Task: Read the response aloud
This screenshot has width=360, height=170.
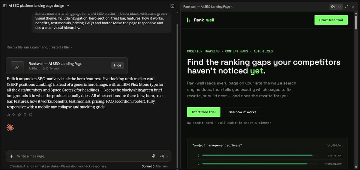Action: 14,114
